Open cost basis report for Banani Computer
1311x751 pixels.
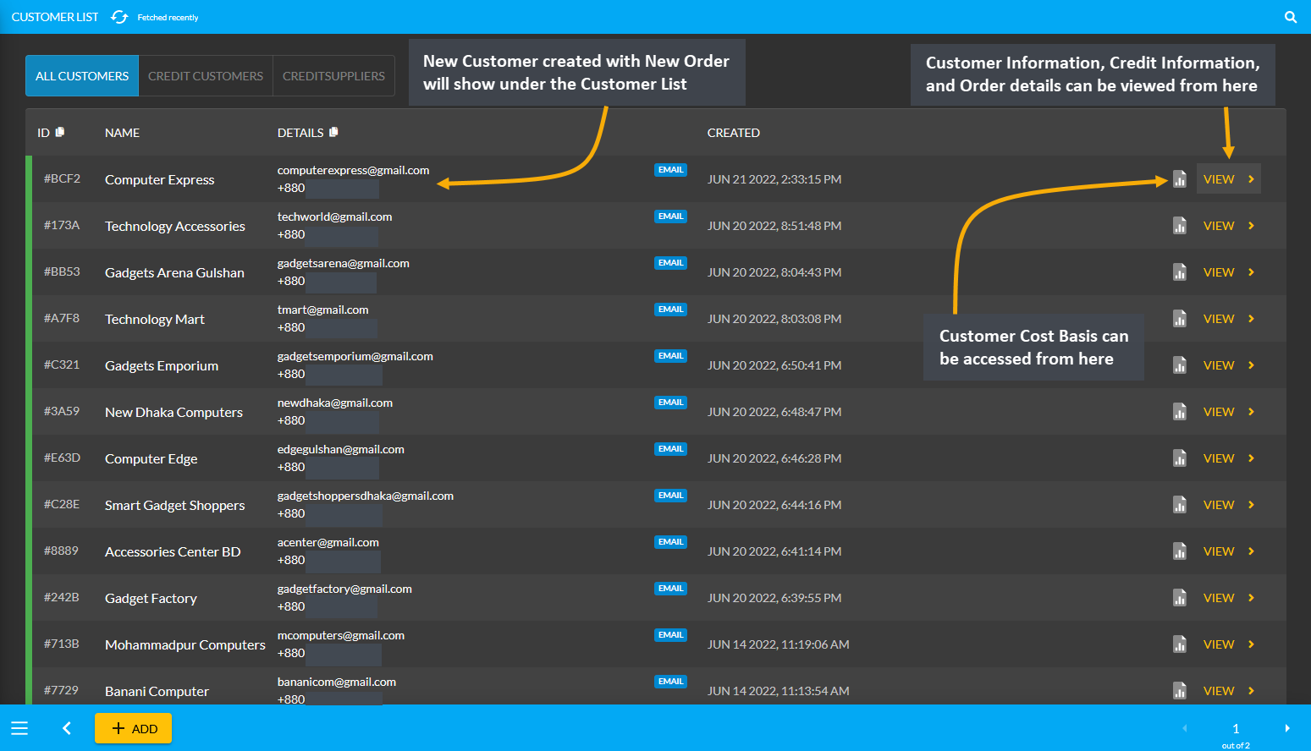coord(1180,691)
